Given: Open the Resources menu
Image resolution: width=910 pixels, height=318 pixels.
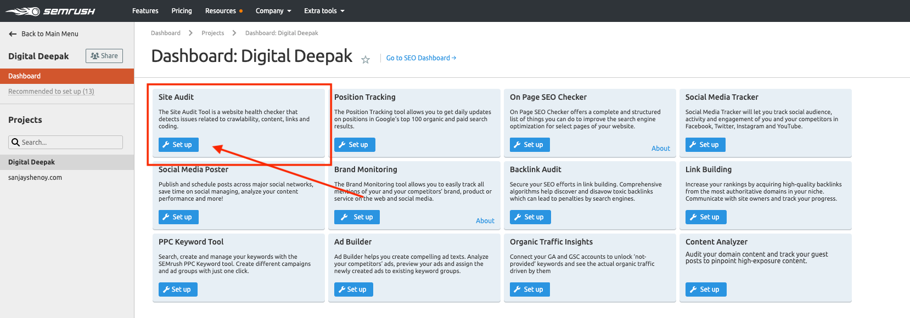Looking at the screenshot, I should tap(221, 11).
